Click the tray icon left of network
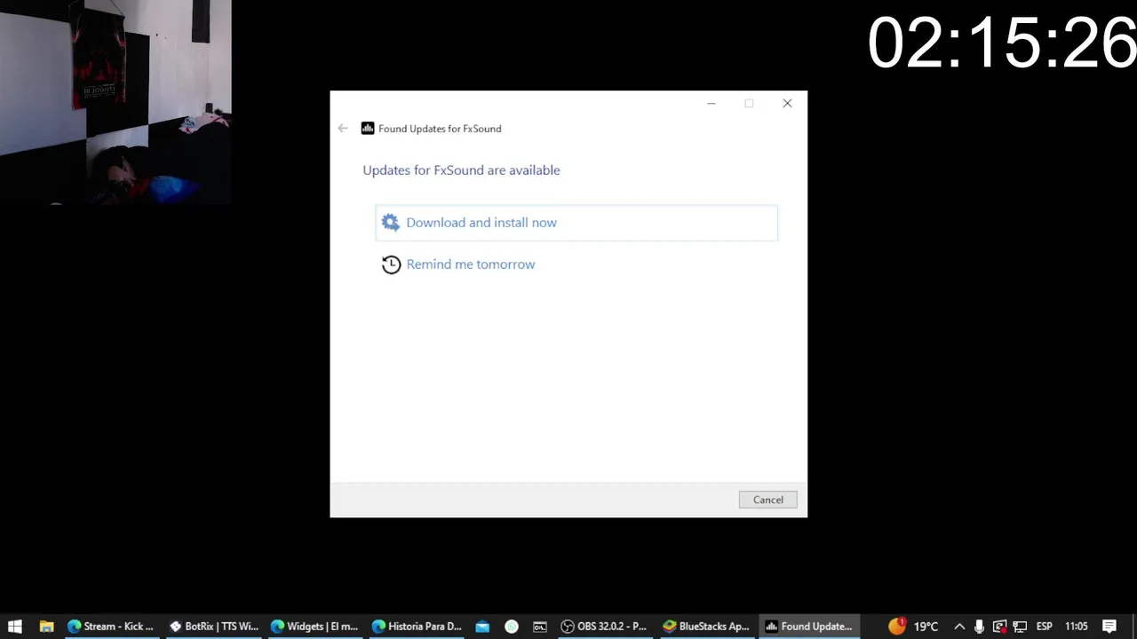Screen dimensions: 1137x639 [x=999, y=627]
